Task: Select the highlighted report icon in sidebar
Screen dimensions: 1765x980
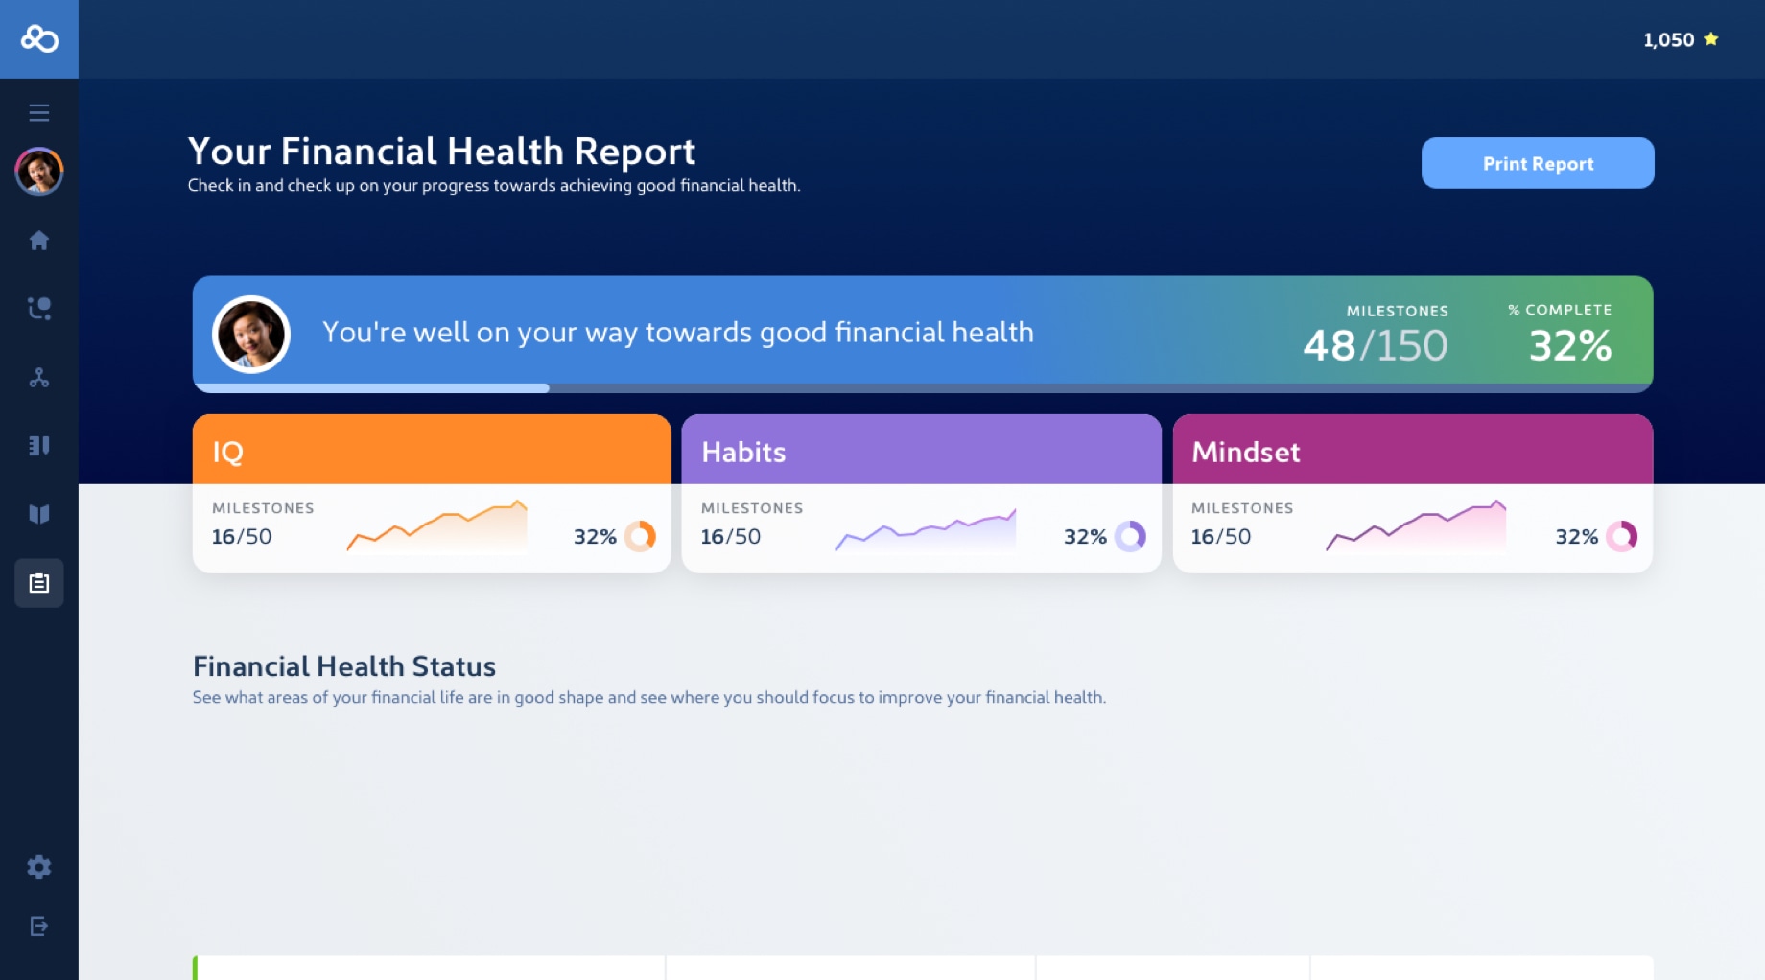Action: pyautogui.click(x=38, y=583)
